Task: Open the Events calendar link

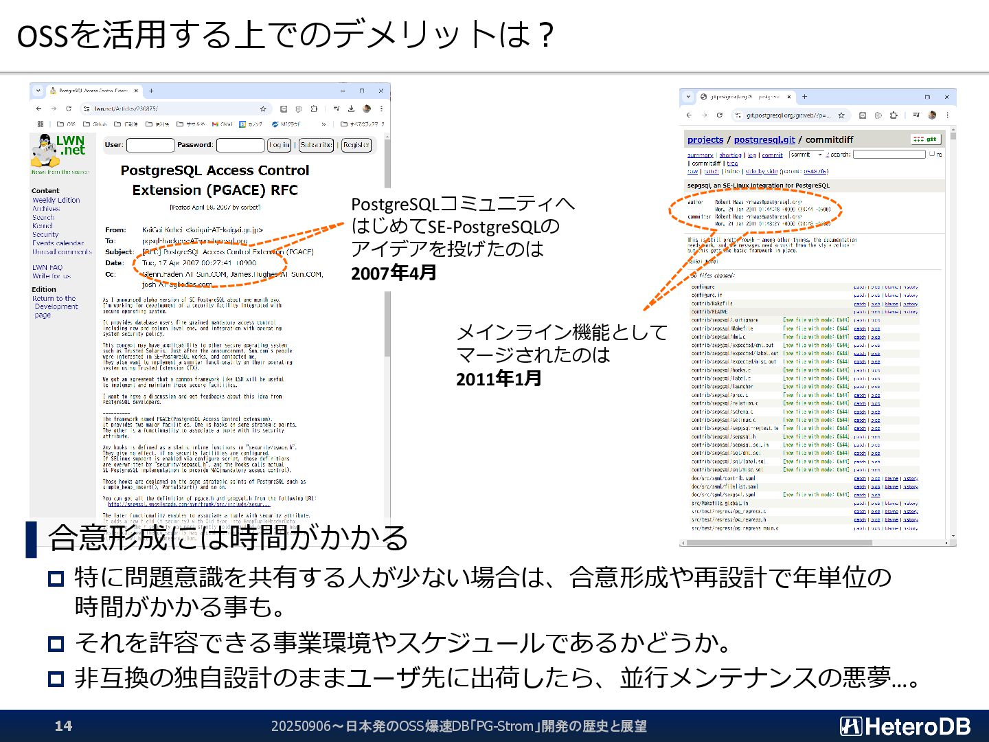Action: [x=58, y=243]
